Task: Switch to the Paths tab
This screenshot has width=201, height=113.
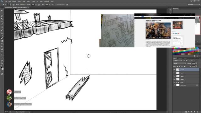Action: (185, 58)
